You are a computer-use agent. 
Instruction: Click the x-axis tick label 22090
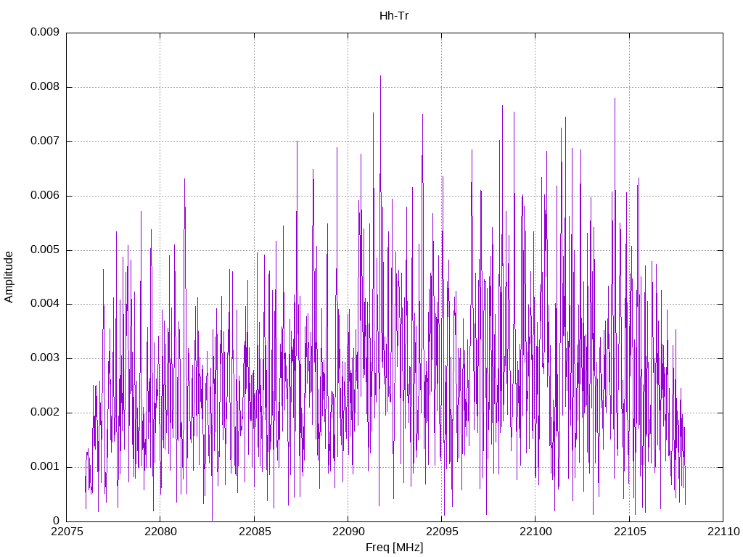[x=348, y=532]
